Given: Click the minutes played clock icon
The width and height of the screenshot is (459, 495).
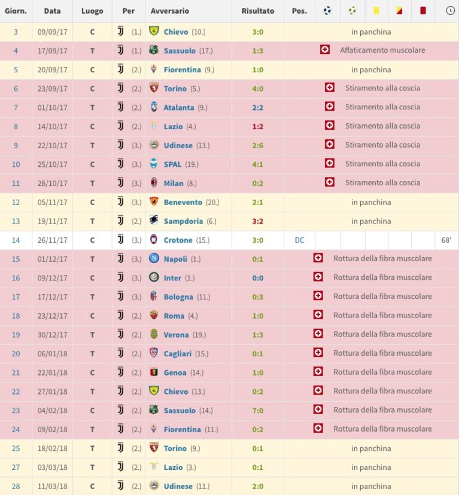Looking at the screenshot, I should (450, 11).
